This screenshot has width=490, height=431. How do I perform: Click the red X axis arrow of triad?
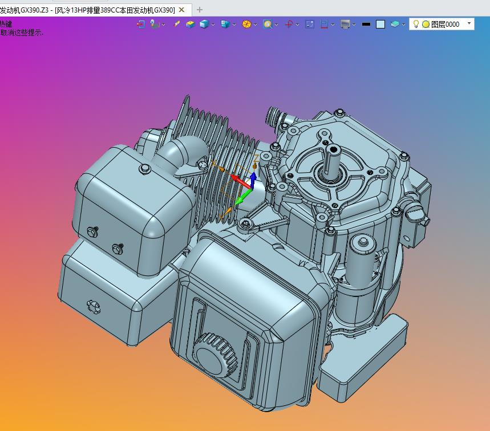point(241,182)
